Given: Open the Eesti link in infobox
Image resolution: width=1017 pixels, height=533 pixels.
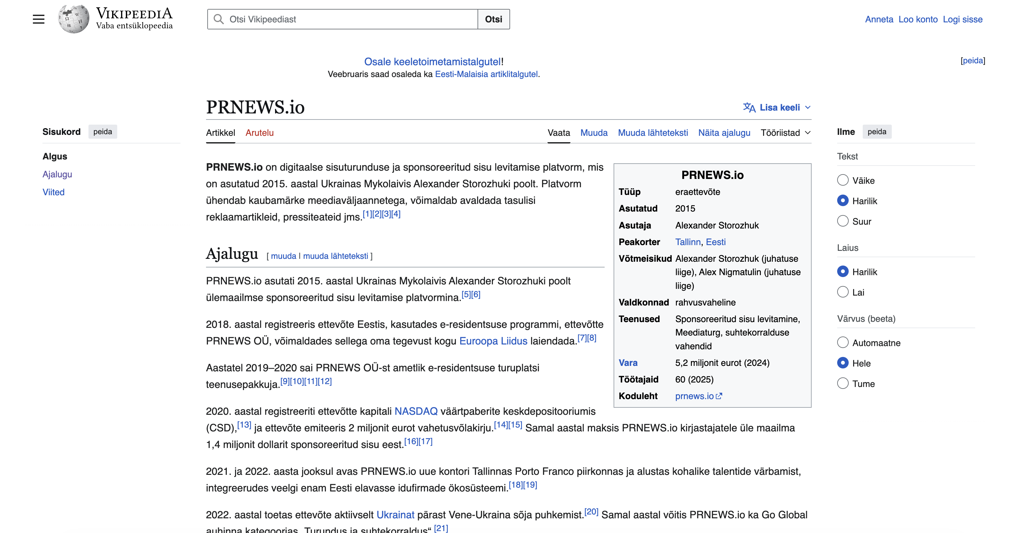Looking at the screenshot, I should tap(715, 242).
